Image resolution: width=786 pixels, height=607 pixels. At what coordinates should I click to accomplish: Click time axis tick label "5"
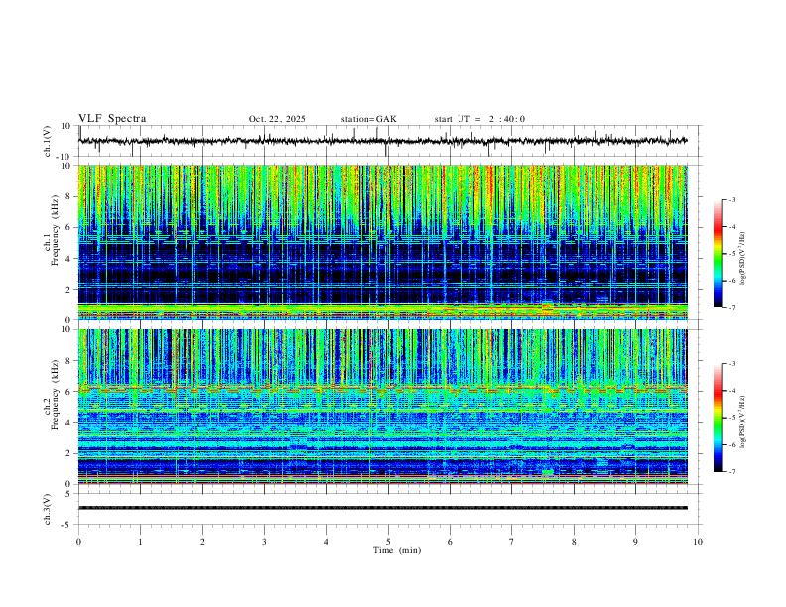point(388,542)
